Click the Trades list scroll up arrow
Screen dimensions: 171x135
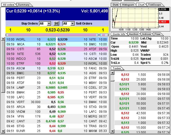click(112, 73)
